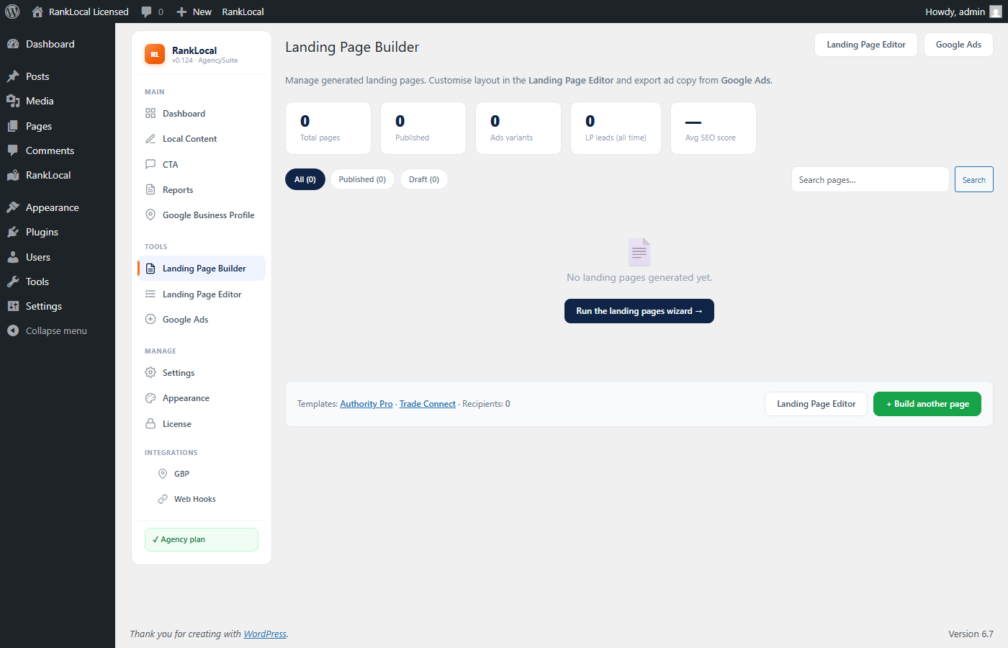Open the Posts menu item label
The height and width of the screenshot is (648, 1008).
point(37,76)
